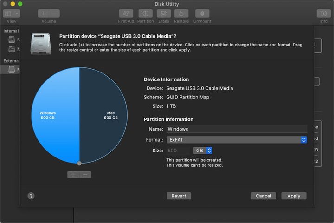This screenshot has width=334, height=223.
Task: Open the Format ExFAT dropdown
Action: point(237,139)
